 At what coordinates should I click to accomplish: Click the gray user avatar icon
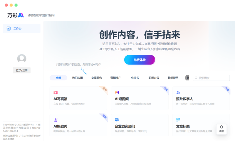coord(22,59)
